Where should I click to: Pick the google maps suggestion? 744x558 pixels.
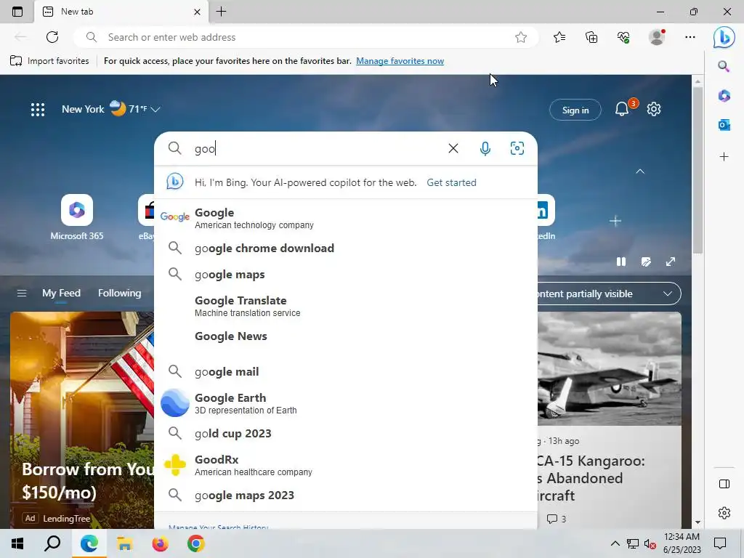[346, 274]
